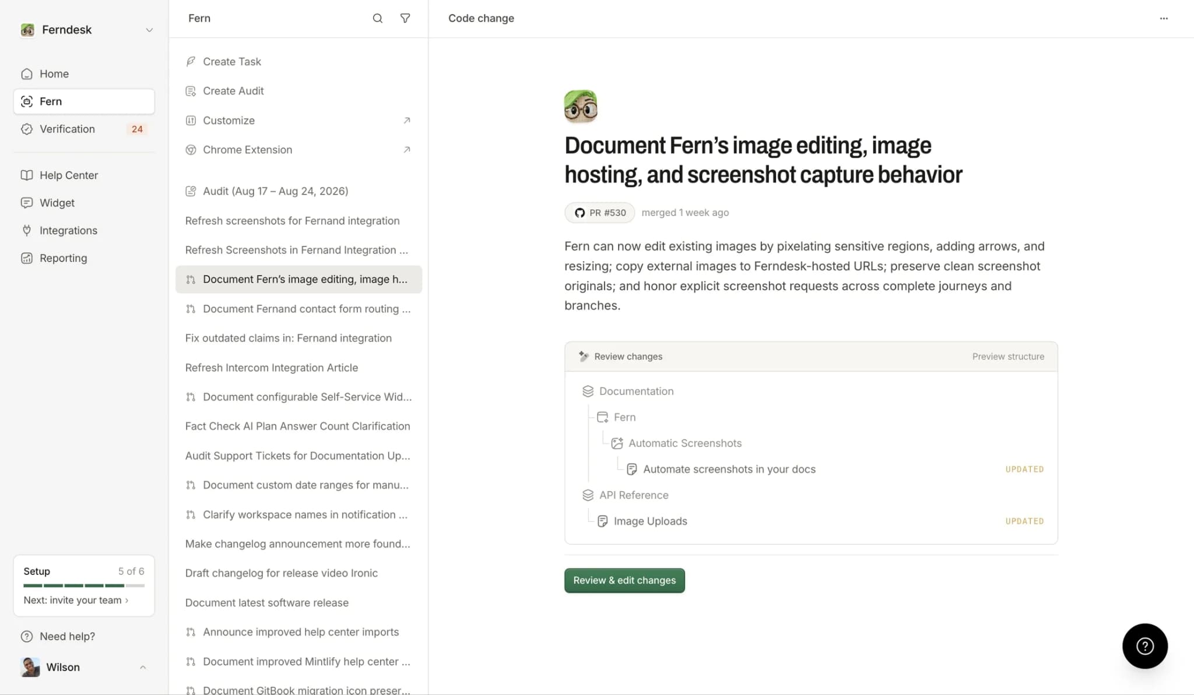
Task: Click Create Audit
Action: coord(298,91)
